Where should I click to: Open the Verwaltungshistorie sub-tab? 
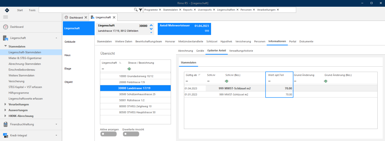tap(241, 51)
